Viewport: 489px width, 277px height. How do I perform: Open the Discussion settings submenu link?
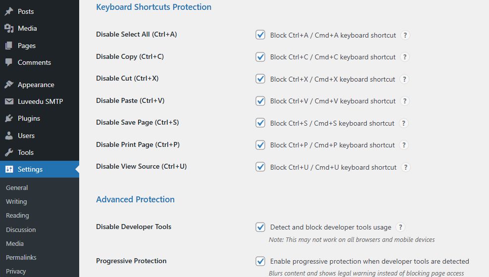tap(21, 230)
